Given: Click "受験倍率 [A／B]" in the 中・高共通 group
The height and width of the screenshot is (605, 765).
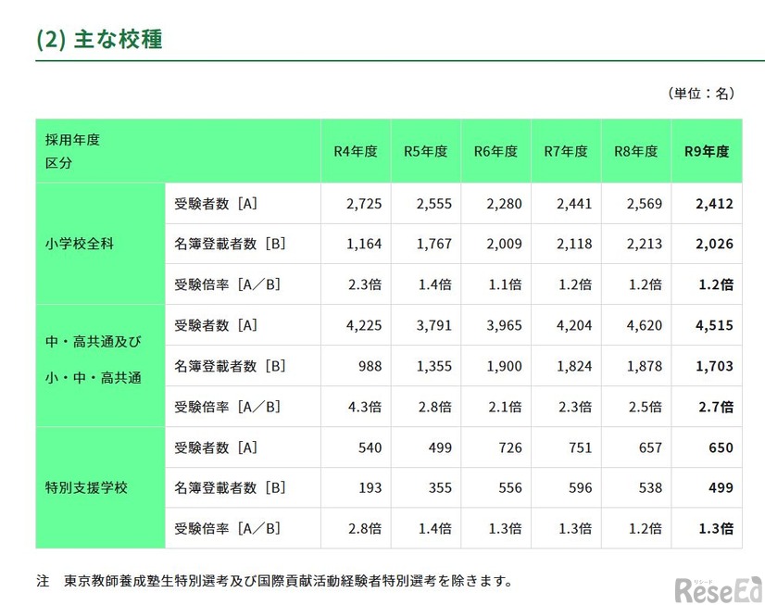Looking at the screenshot, I should 227,407.
